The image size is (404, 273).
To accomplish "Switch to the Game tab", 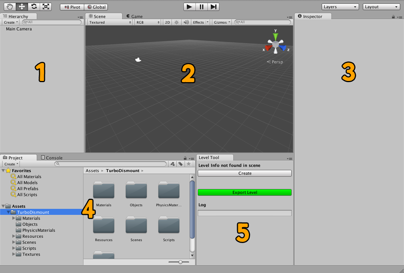I will (135, 16).
